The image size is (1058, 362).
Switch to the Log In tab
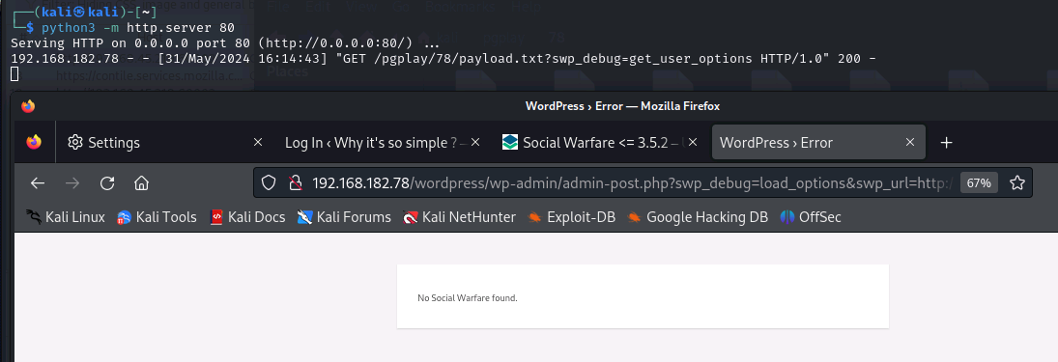click(x=382, y=142)
